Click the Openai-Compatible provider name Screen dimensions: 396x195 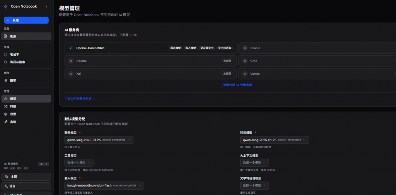tap(90, 48)
